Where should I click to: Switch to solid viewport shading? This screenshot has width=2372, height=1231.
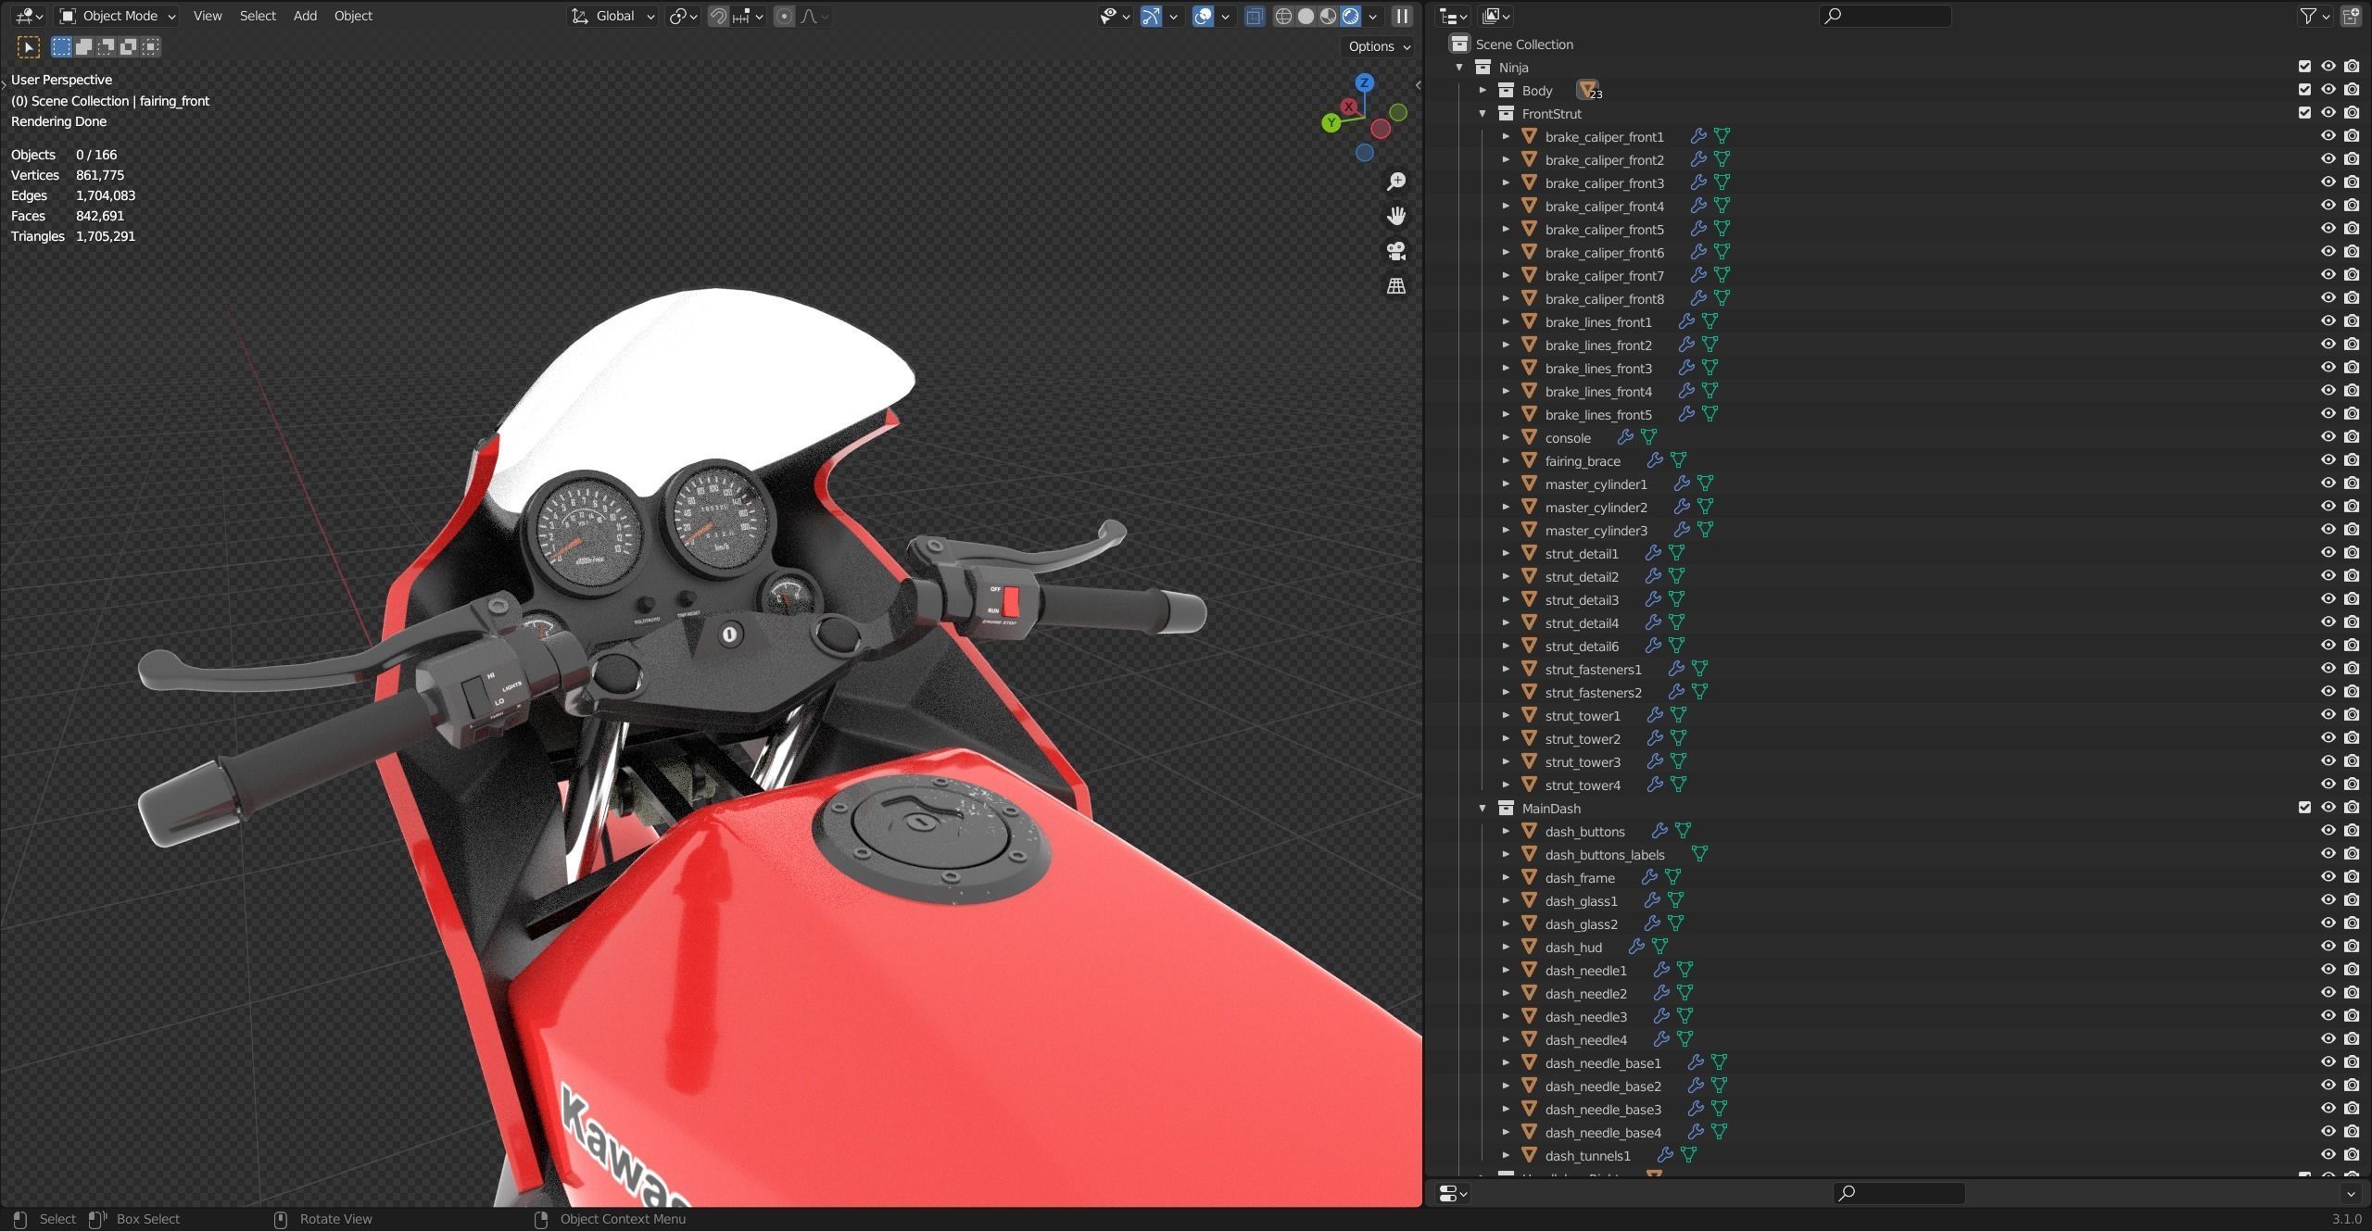[x=1306, y=16]
